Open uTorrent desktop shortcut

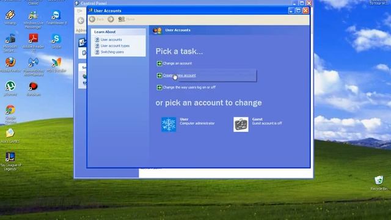click(x=10, y=88)
